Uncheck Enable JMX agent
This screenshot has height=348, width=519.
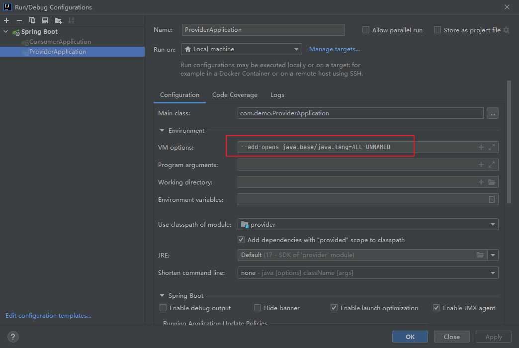pos(436,308)
